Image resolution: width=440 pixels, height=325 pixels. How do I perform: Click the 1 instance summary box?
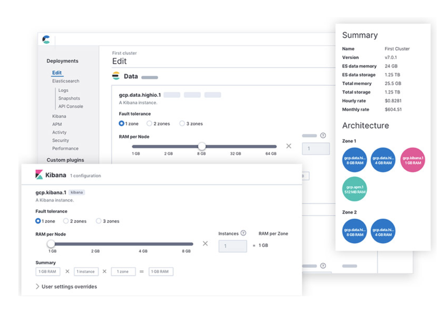[x=86, y=271]
